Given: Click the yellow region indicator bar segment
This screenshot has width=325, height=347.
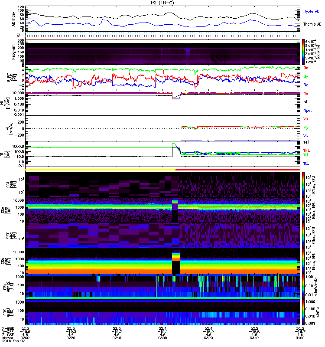Looking at the screenshot, I should (x=101, y=170).
